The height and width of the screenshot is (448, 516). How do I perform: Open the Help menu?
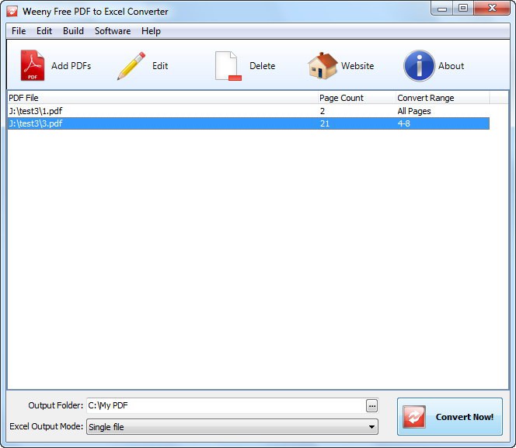tap(151, 31)
